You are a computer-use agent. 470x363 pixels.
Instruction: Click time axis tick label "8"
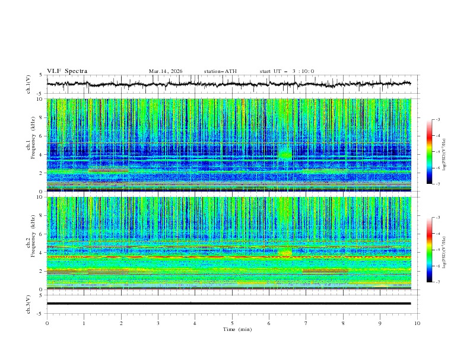(x=343, y=323)
